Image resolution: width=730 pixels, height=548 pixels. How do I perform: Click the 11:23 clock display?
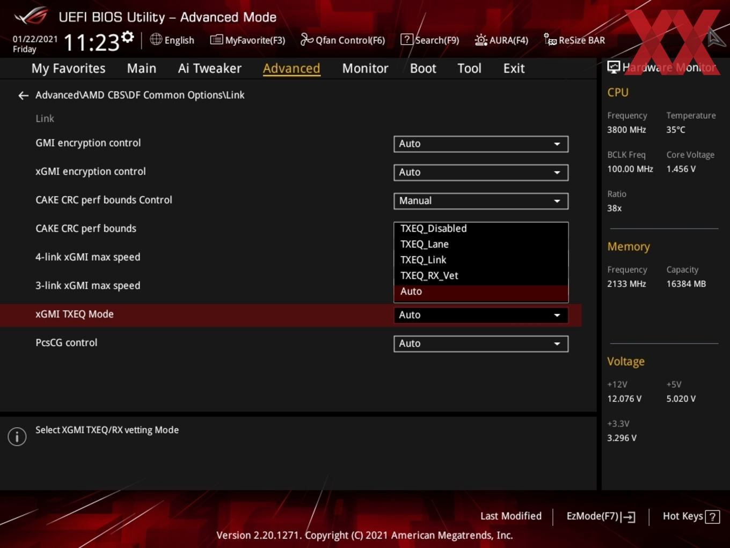[92, 42]
